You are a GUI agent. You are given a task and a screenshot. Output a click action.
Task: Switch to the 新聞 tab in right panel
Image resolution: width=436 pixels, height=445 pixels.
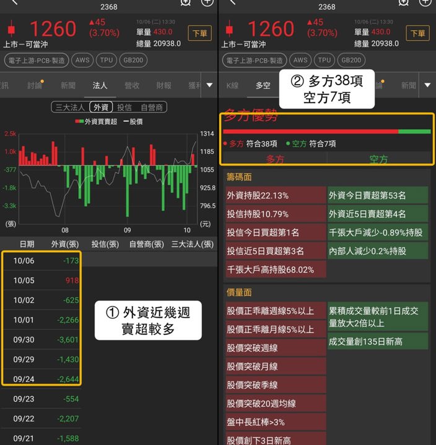click(408, 85)
